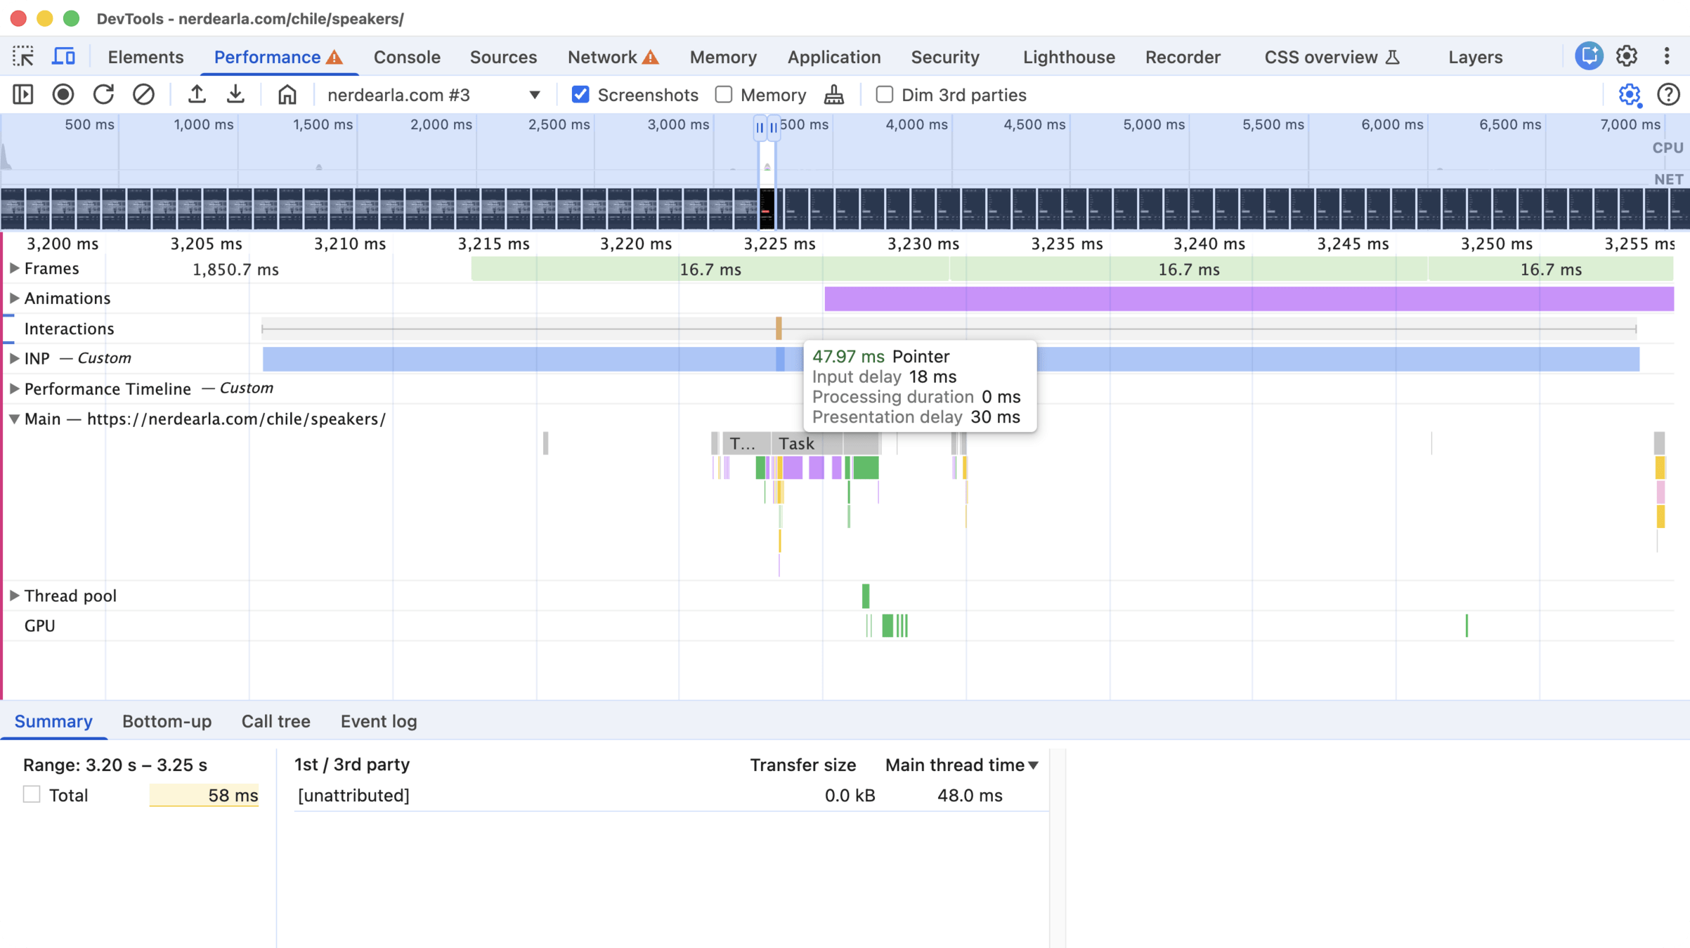Click the upload (load profile) icon
The height and width of the screenshot is (948, 1690).
click(x=197, y=95)
